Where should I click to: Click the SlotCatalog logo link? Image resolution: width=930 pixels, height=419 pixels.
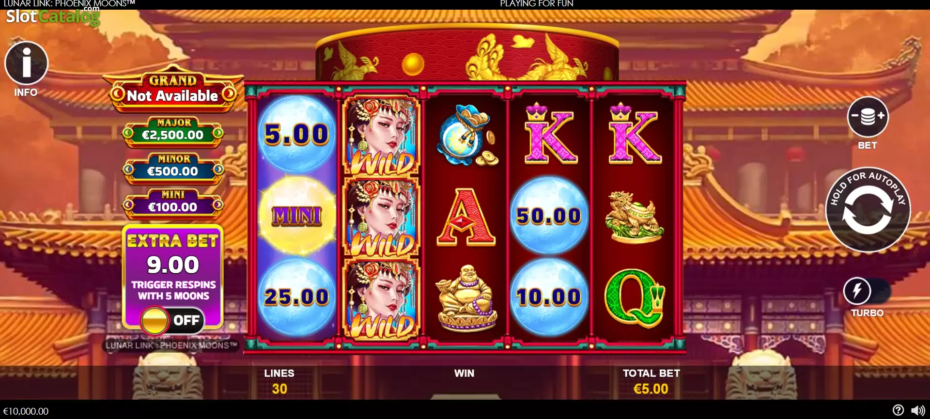tap(52, 16)
